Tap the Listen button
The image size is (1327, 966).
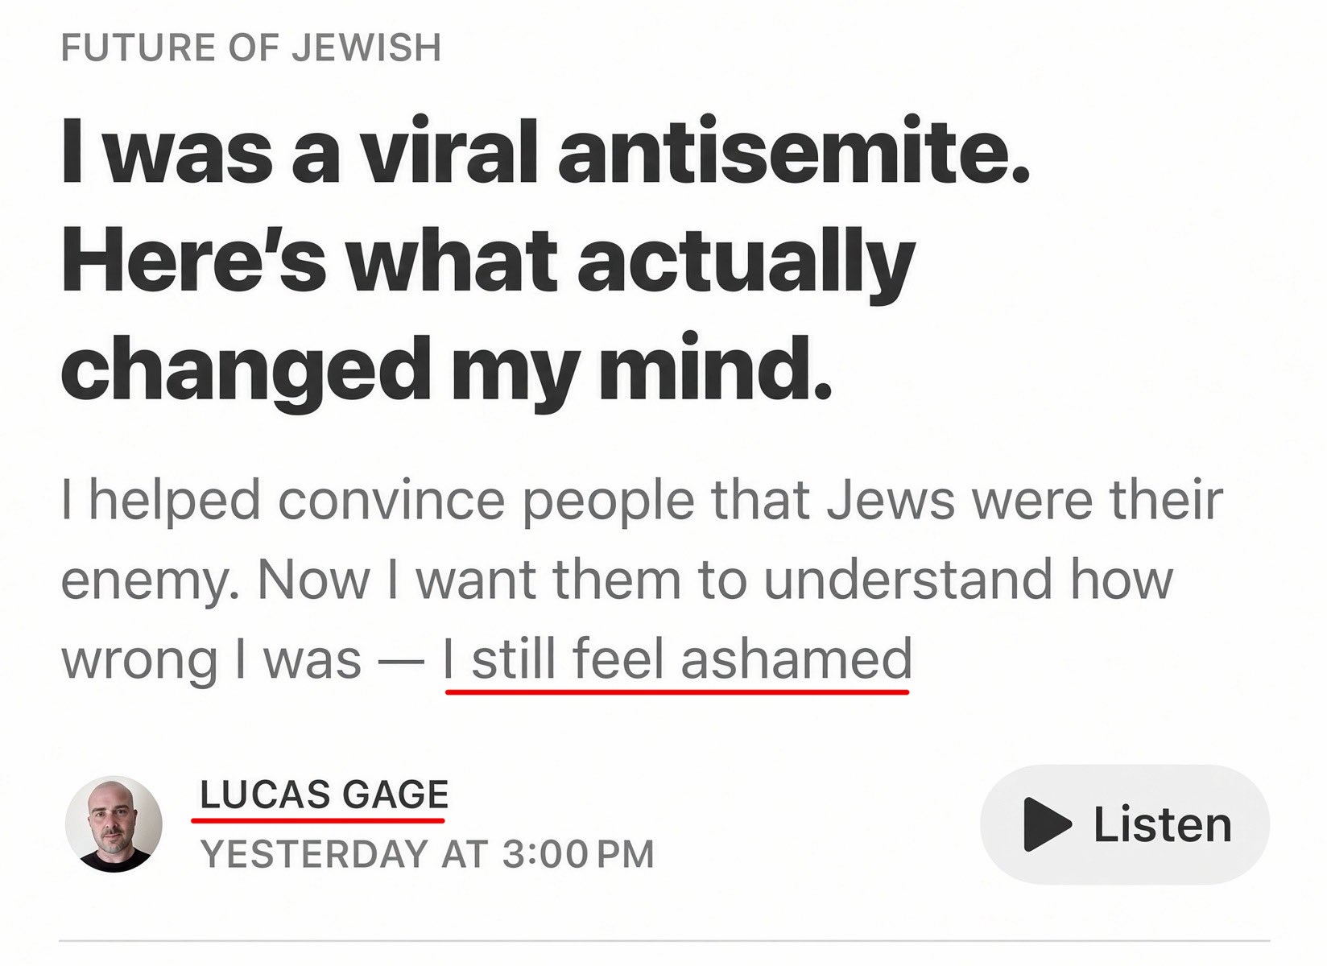(x=1125, y=824)
